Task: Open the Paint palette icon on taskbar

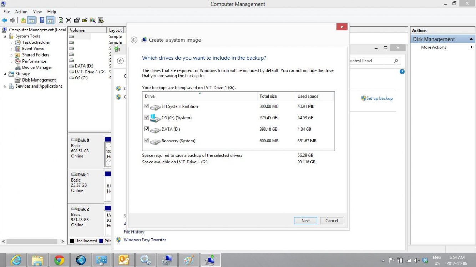Action: (x=188, y=260)
